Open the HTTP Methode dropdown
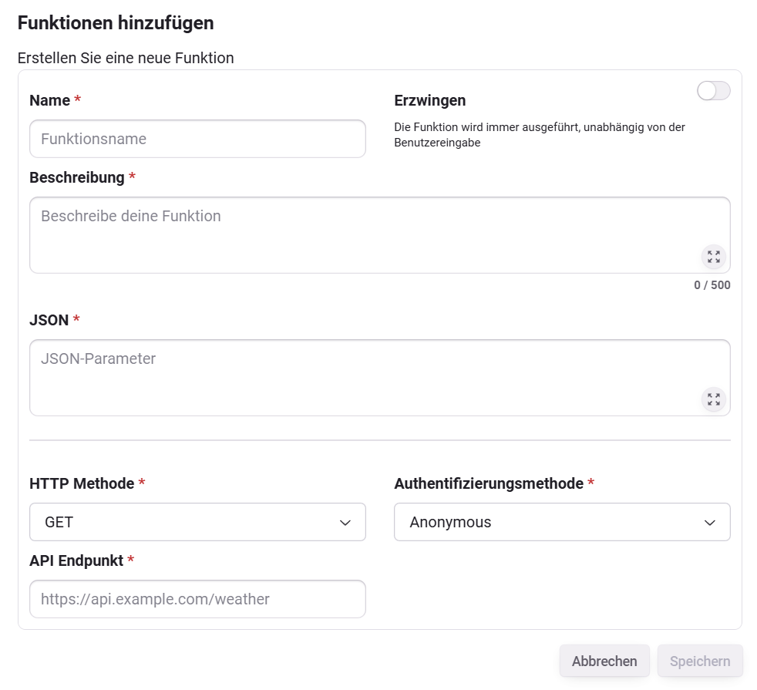Viewport: 757px width, 690px height. pos(197,522)
